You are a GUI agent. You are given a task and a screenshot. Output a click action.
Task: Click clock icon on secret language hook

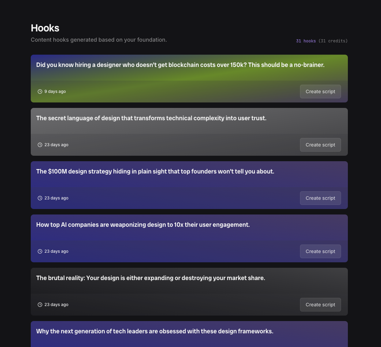pyautogui.click(x=40, y=145)
